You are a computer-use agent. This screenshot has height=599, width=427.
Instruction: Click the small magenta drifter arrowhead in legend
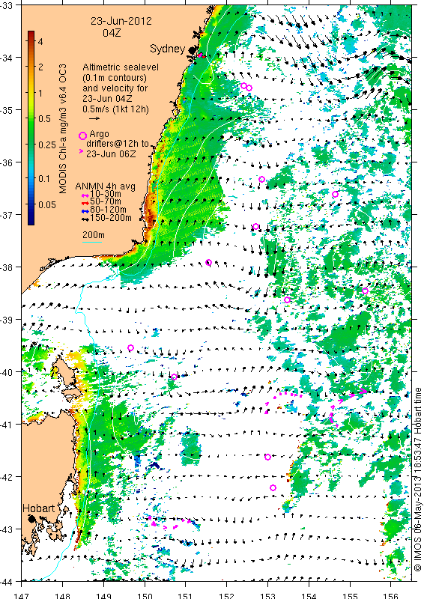[81, 151]
